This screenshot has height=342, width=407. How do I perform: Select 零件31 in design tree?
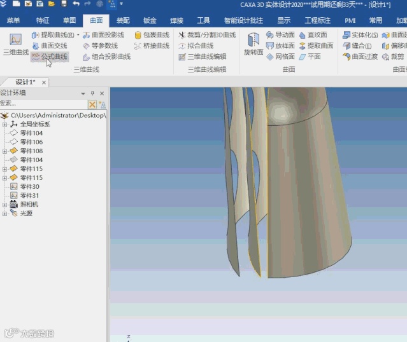pyautogui.click(x=29, y=196)
